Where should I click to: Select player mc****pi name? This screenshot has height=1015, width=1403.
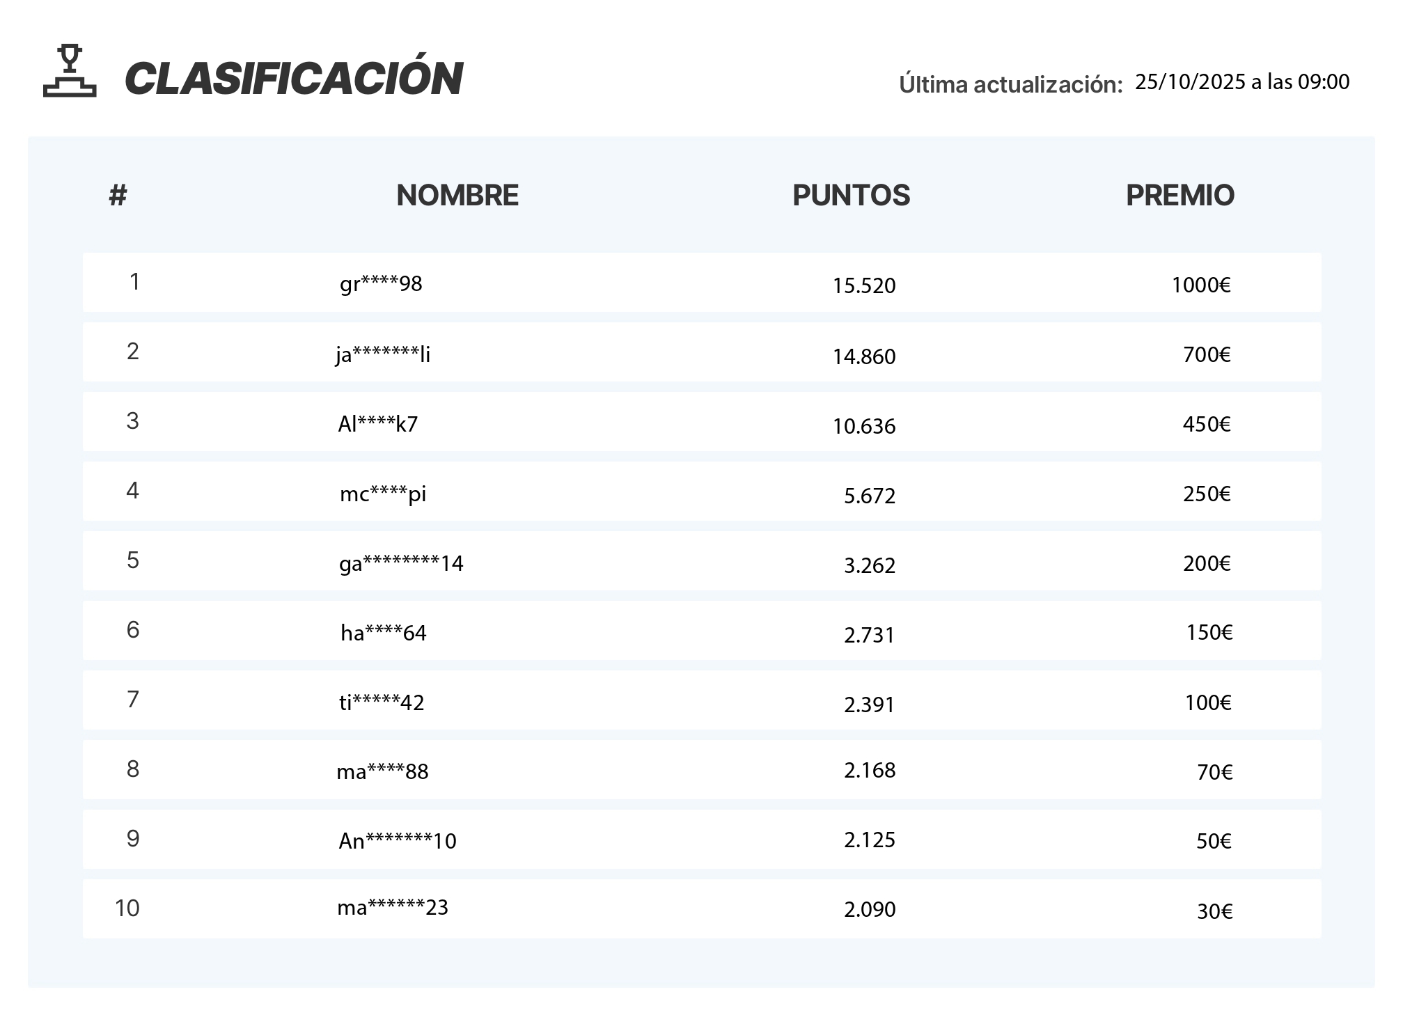tap(383, 494)
